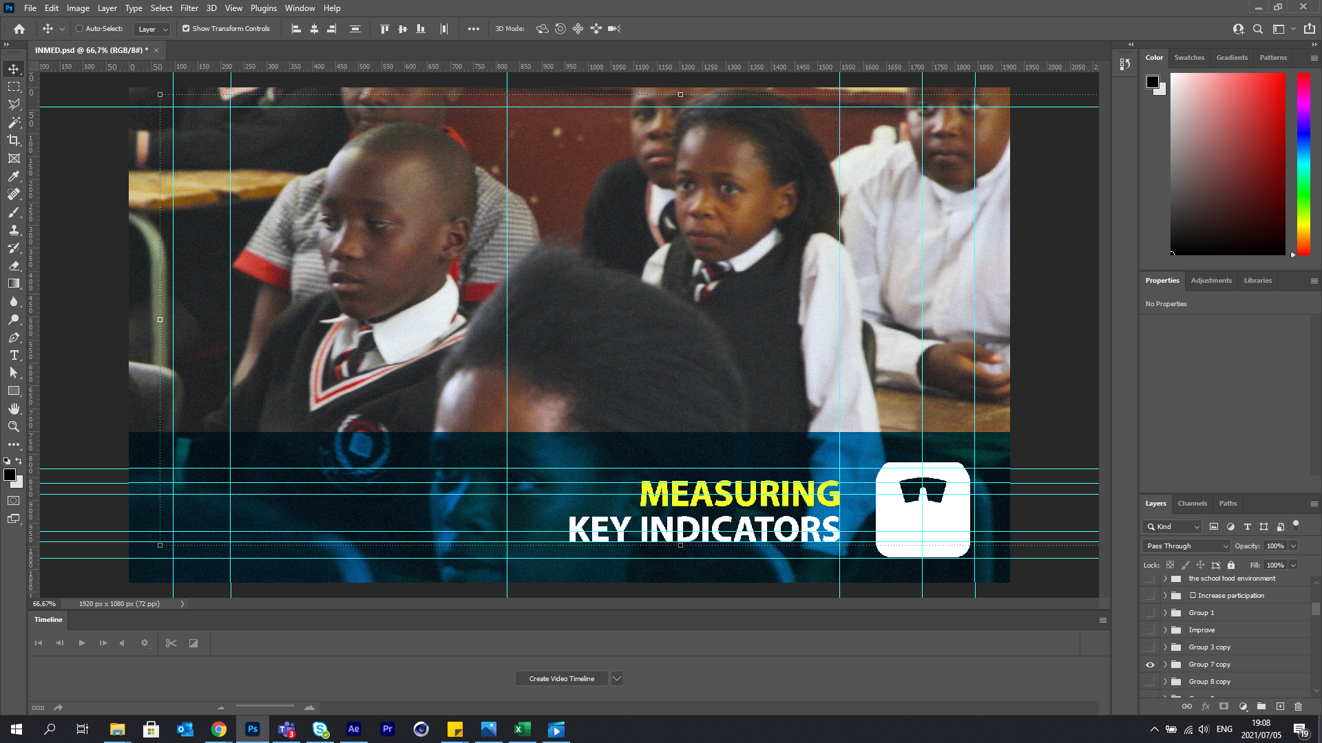Image resolution: width=1322 pixels, height=743 pixels.
Task: Open the Add layer style (fx) menu
Action: tap(1206, 706)
